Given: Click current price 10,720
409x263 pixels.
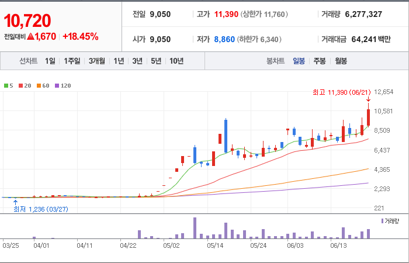Looking at the screenshot, I should (27, 20).
